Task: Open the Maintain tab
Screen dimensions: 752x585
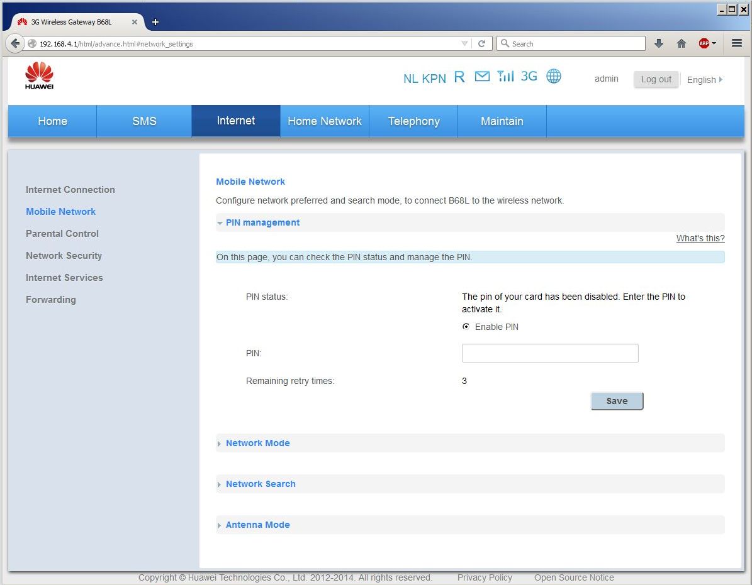Action: tap(502, 121)
